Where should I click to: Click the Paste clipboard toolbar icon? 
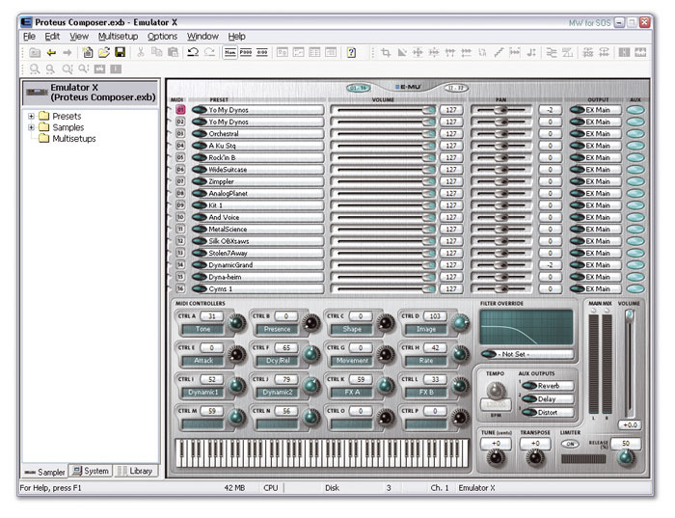tap(173, 52)
